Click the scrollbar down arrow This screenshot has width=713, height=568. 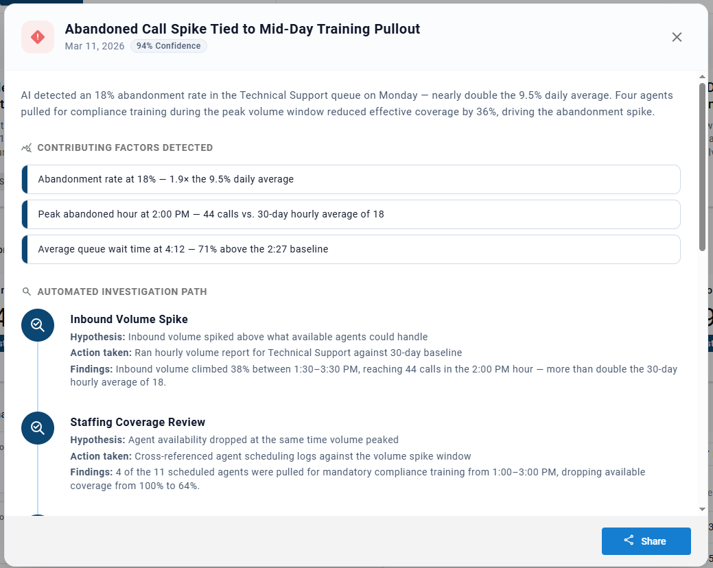703,510
